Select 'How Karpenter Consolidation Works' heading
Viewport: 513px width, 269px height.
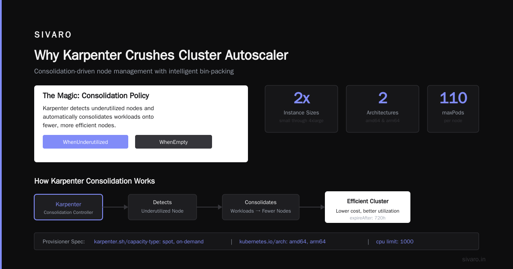tap(94, 181)
